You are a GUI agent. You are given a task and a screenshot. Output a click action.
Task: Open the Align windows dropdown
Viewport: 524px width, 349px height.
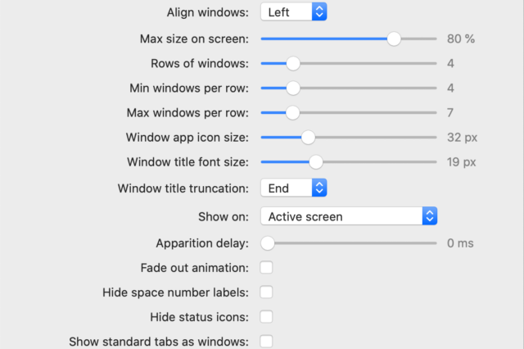(x=293, y=12)
